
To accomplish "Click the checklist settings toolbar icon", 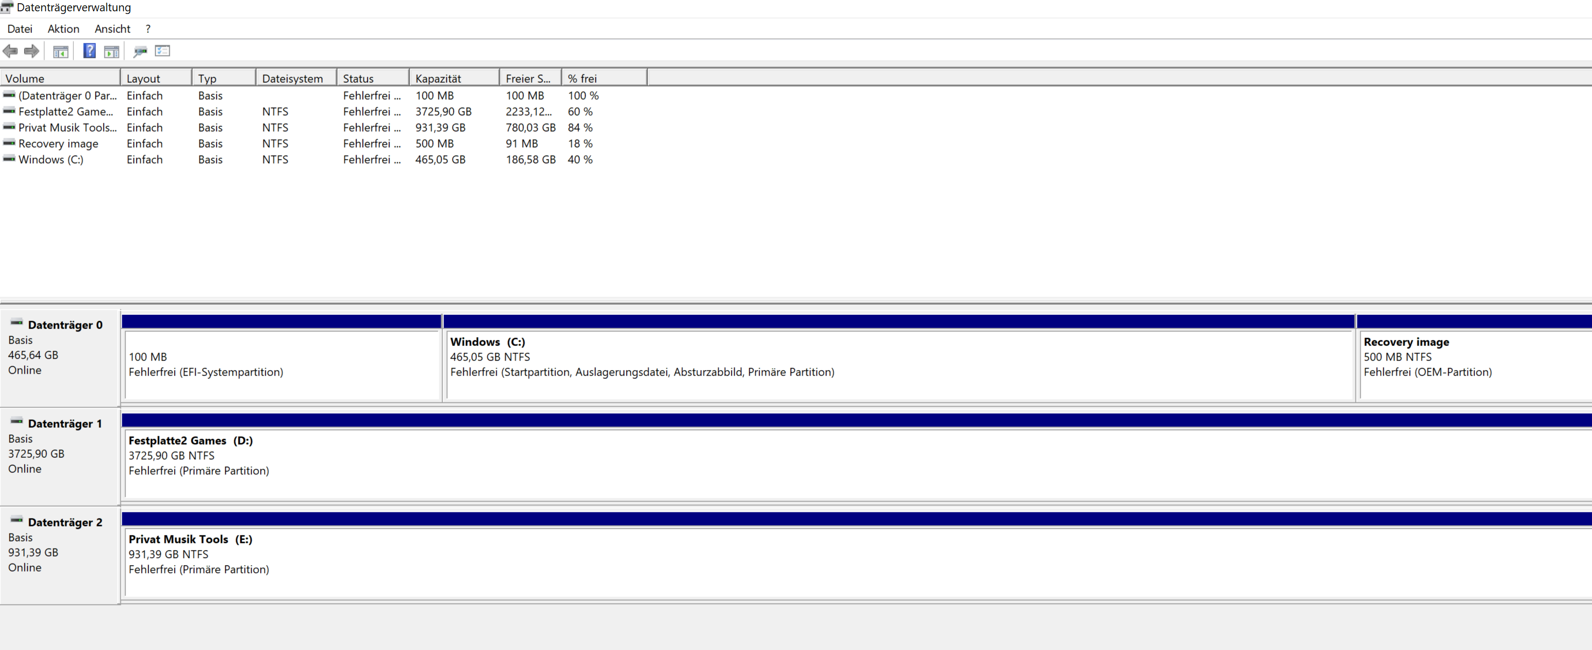I will click(162, 50).
